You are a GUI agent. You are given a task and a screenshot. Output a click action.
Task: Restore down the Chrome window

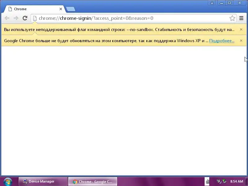229,3
